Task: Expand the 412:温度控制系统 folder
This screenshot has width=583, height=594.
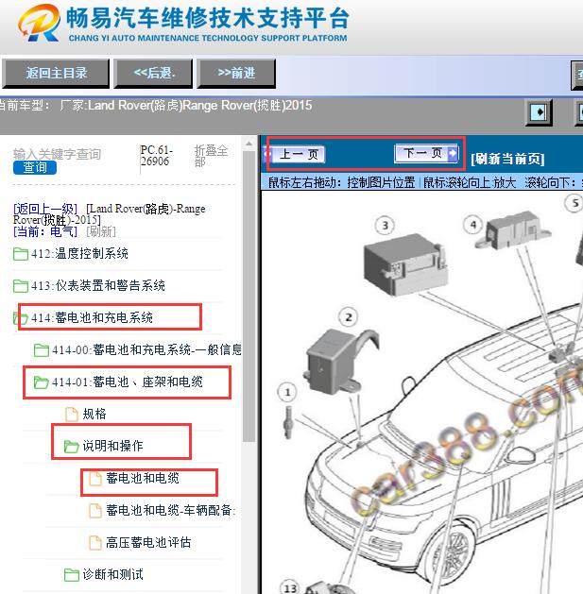Action: [x=79, y=253]
